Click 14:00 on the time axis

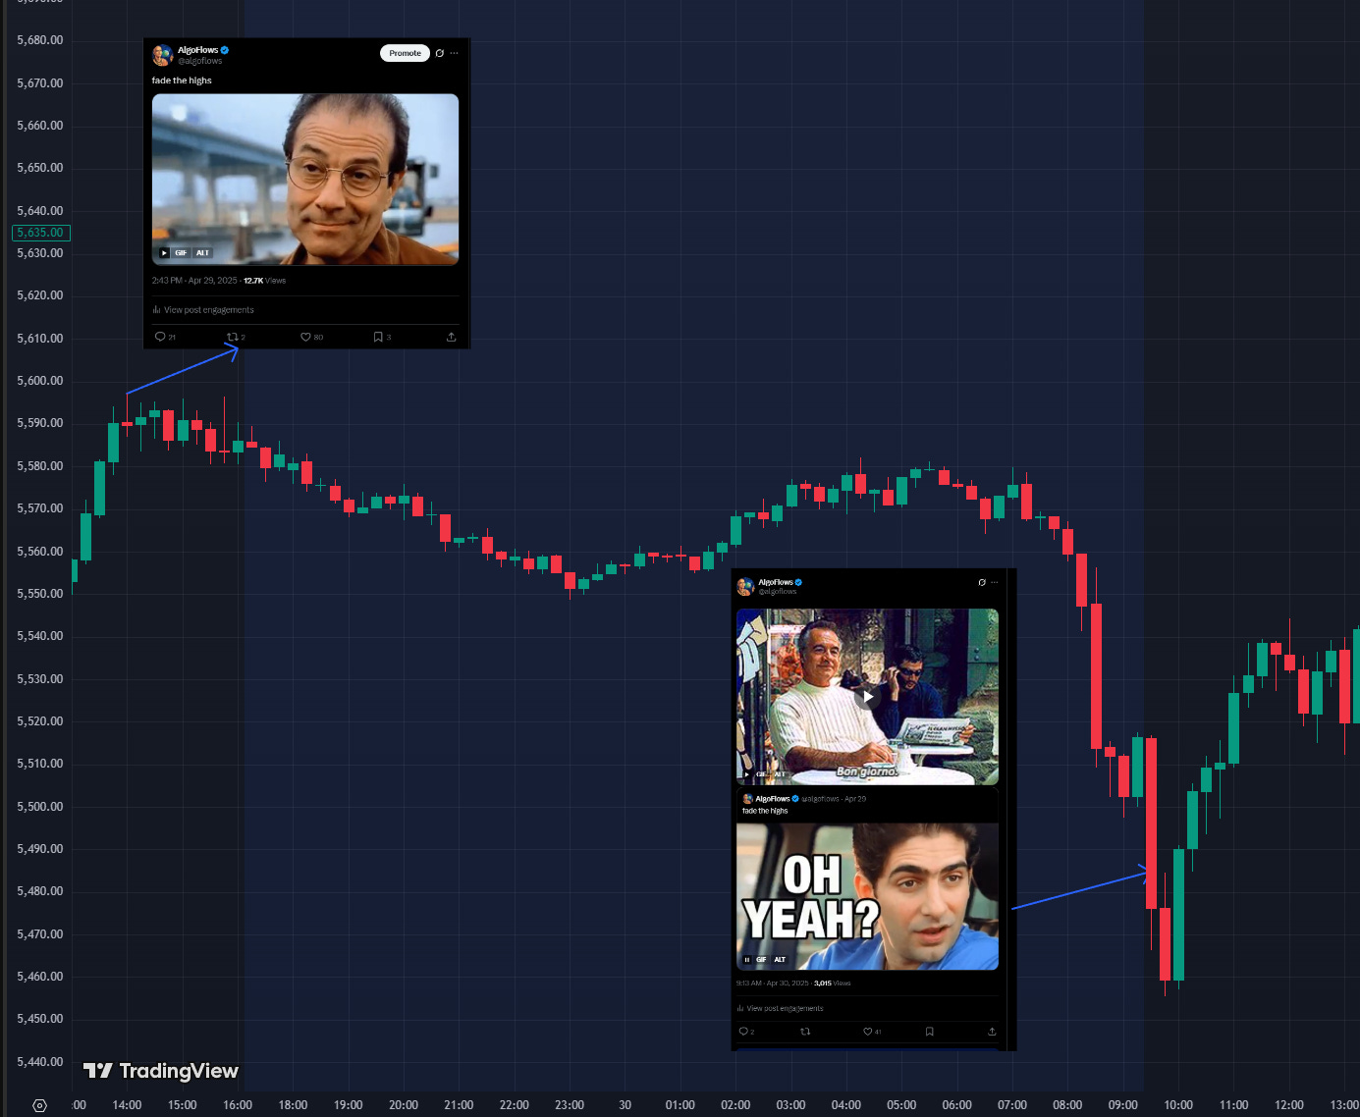(x=127, y=1105)
